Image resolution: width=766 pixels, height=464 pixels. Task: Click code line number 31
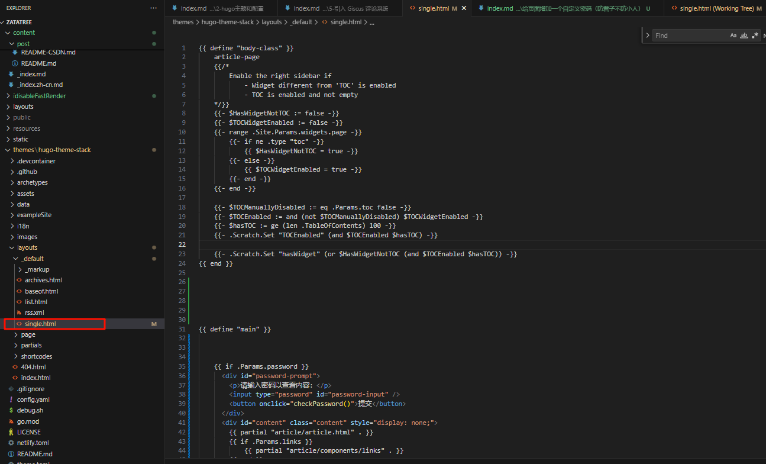coord(182,329)
